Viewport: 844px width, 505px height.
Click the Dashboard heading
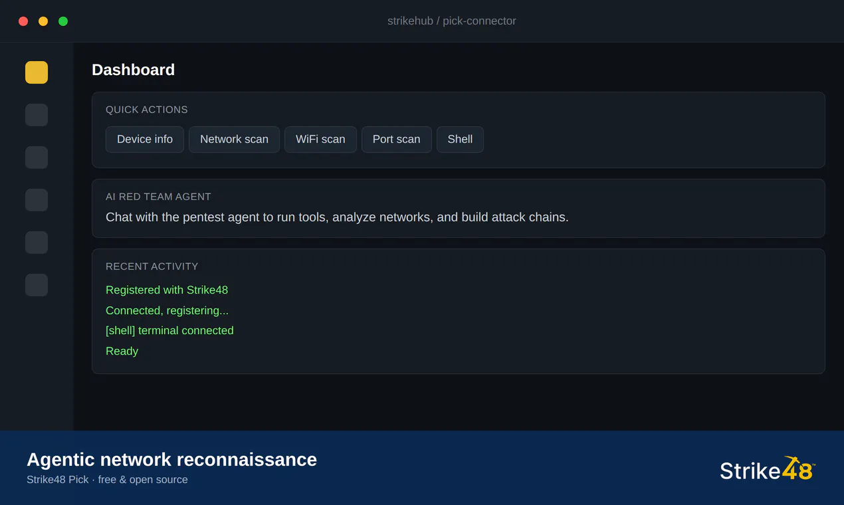tap(133, 70)
